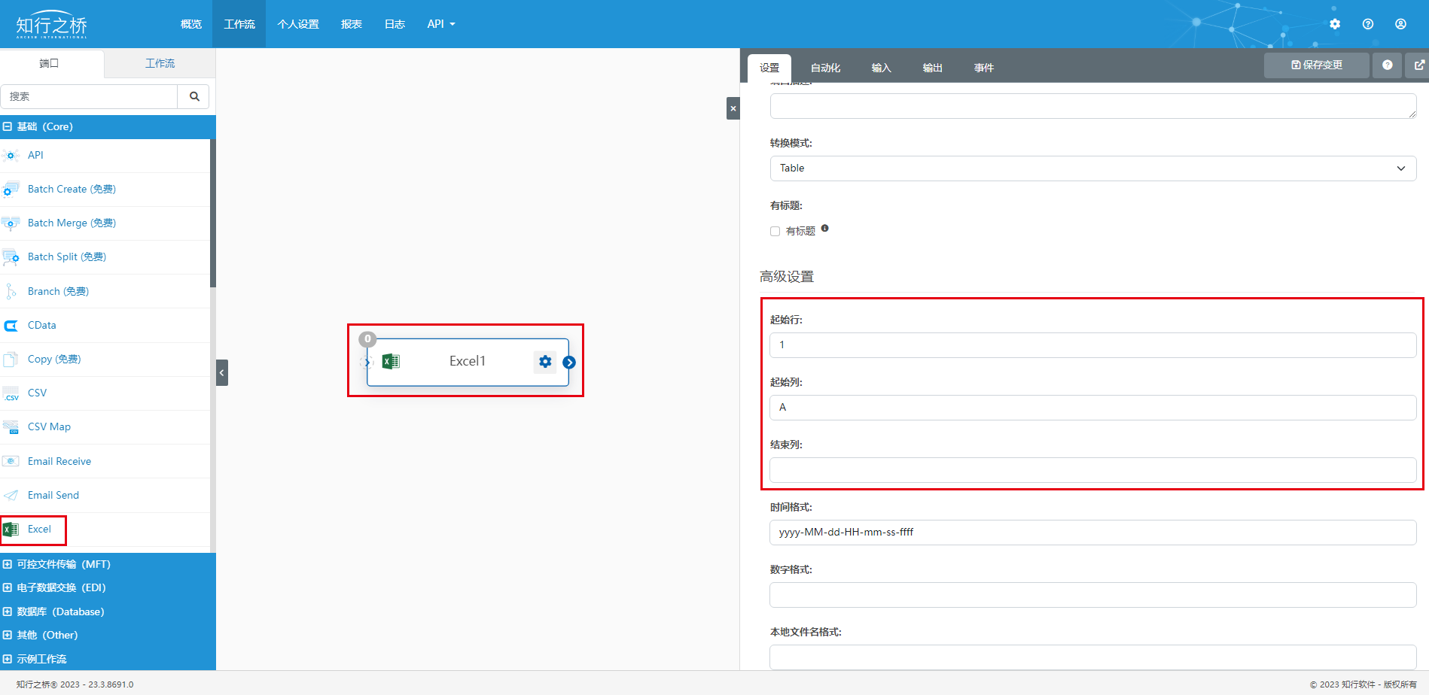Viewport: 1429px width, 695px height.
Task: Expand the 数据库 (Database) category
Action: pyautogui.click(x=60, y=612)
